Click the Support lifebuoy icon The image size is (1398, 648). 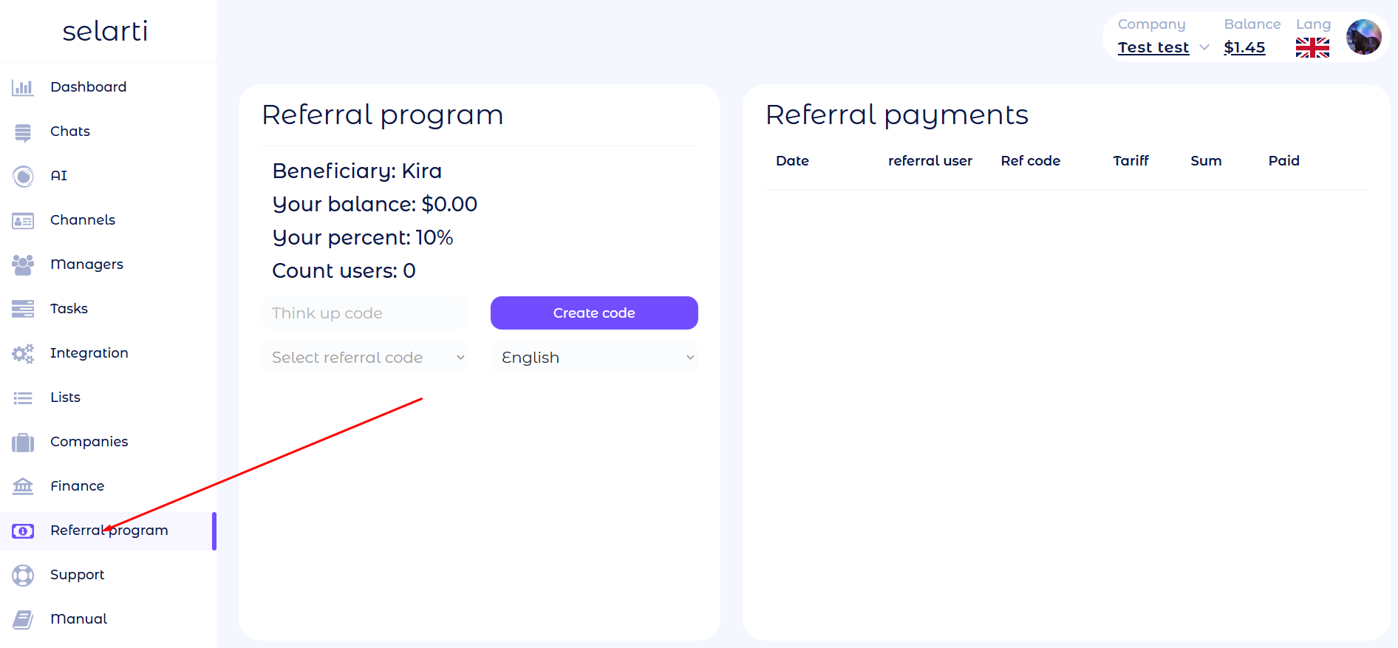click(23, 575)
